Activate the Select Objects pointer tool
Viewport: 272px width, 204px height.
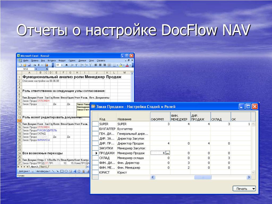coord(32,171)
